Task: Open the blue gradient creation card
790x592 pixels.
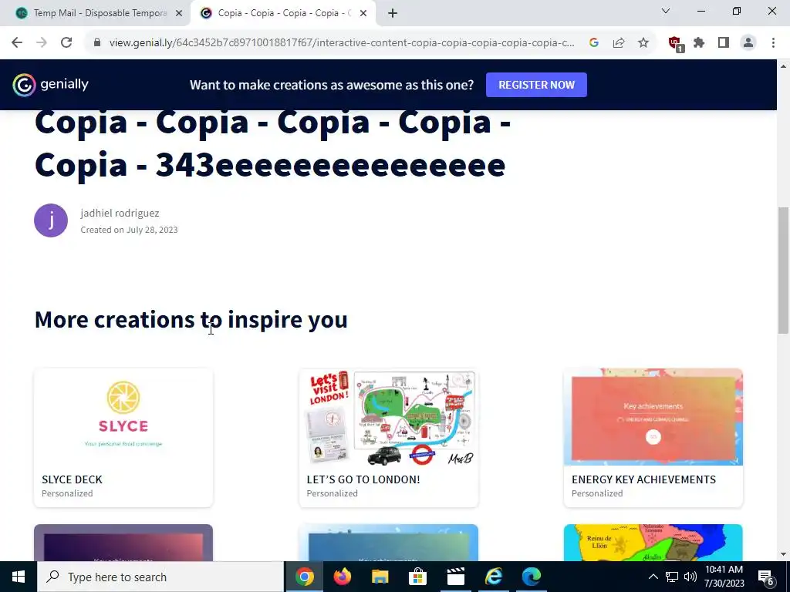Action: pyautogui.click(x=389, y=543)
